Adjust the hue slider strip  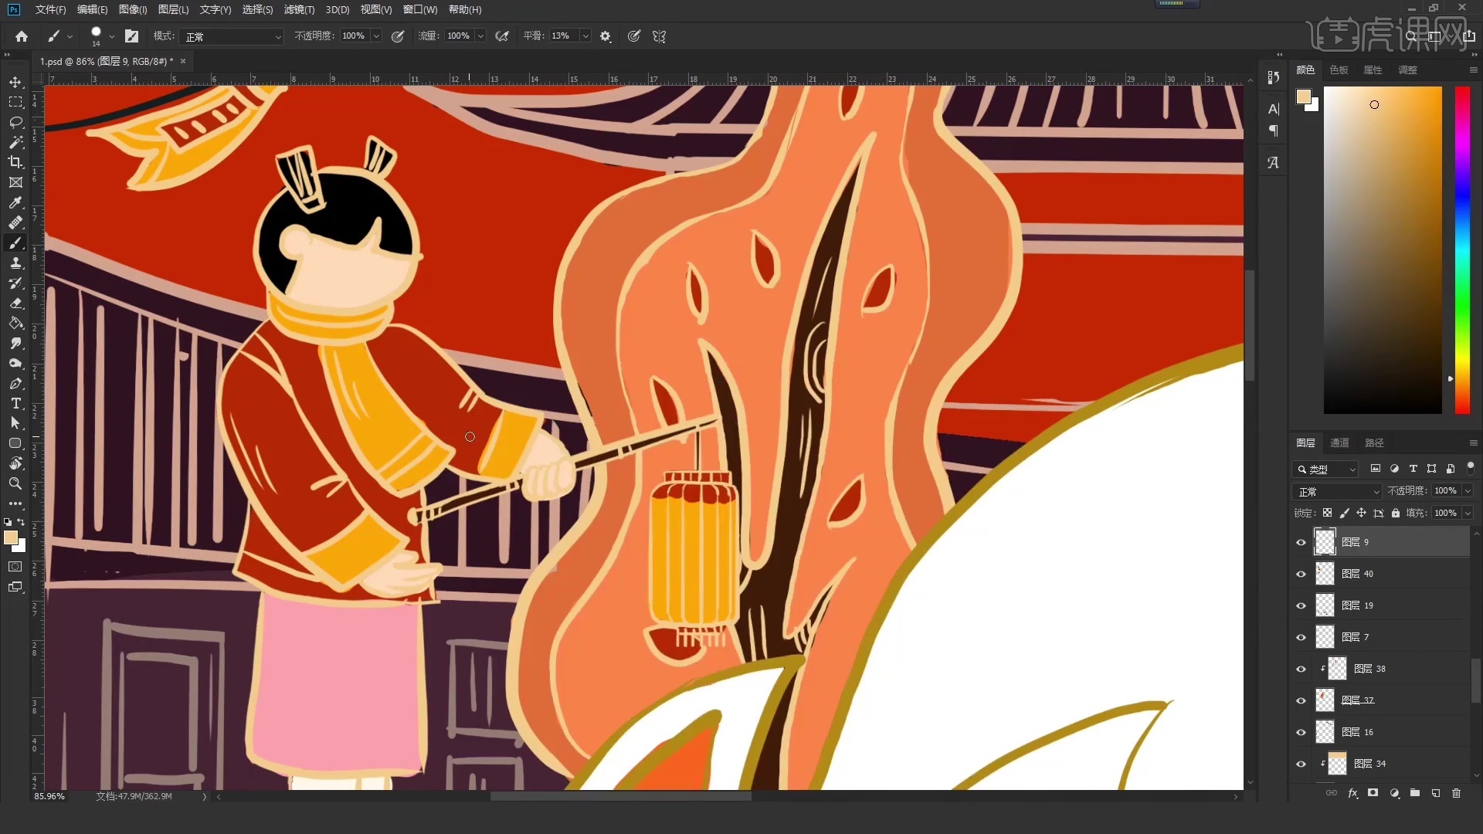(1462, 249)
